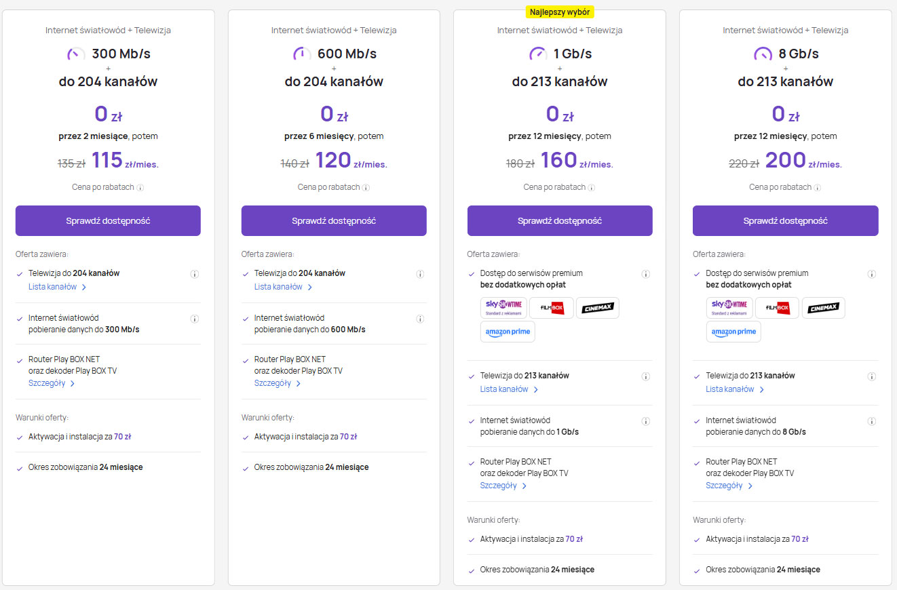Click info icon next to 115 zł price note
Screen dimensions: 897x590
click(x=140, y=188)
